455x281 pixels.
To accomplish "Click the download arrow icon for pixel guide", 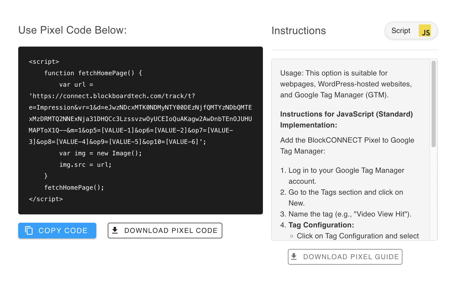I will coord(294,257).
